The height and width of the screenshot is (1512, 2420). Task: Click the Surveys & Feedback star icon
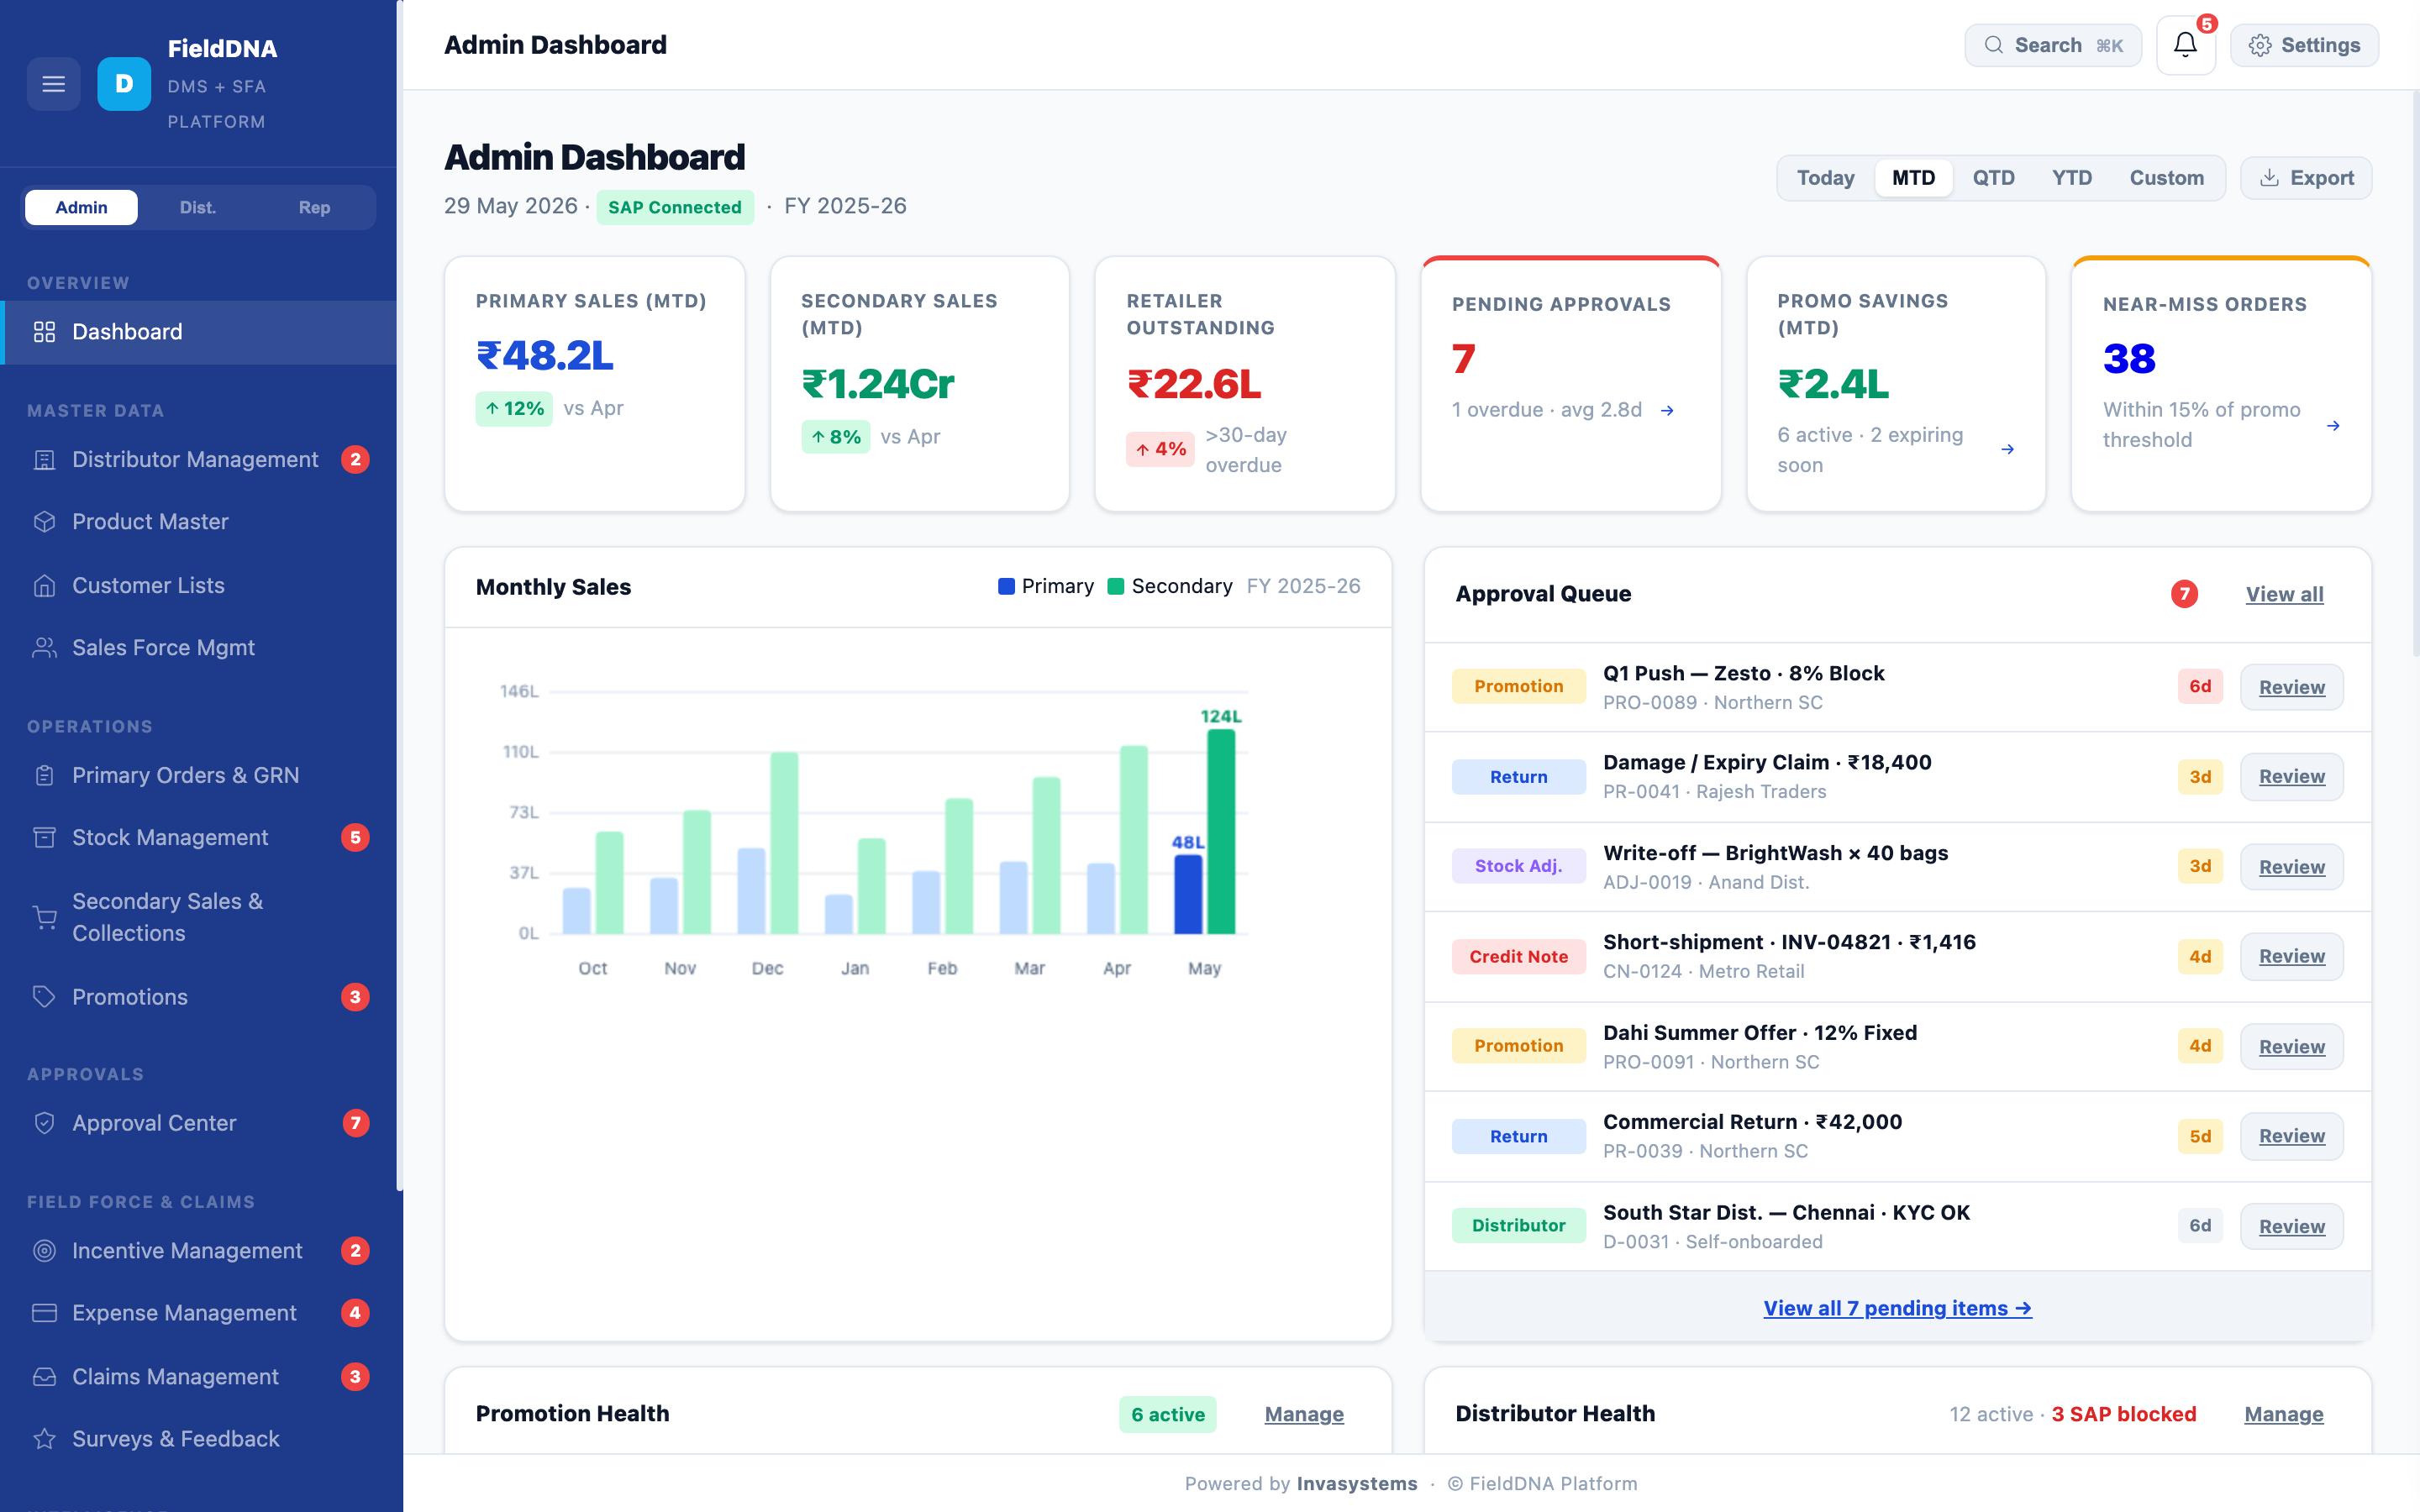[44, 1439]
